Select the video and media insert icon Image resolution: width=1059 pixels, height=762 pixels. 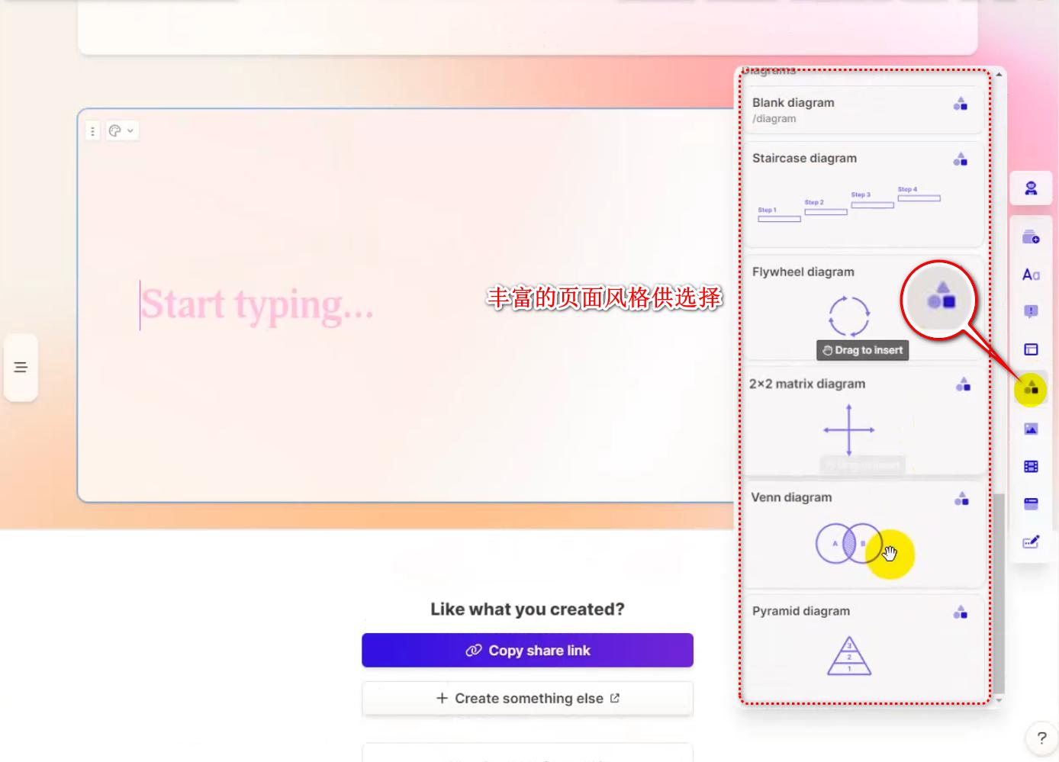[x=1031, y=465]
